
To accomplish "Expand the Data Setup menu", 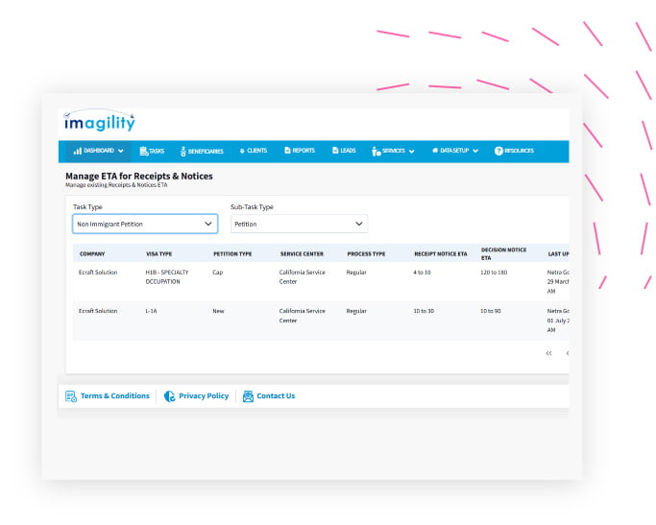I will click(454, 151).
